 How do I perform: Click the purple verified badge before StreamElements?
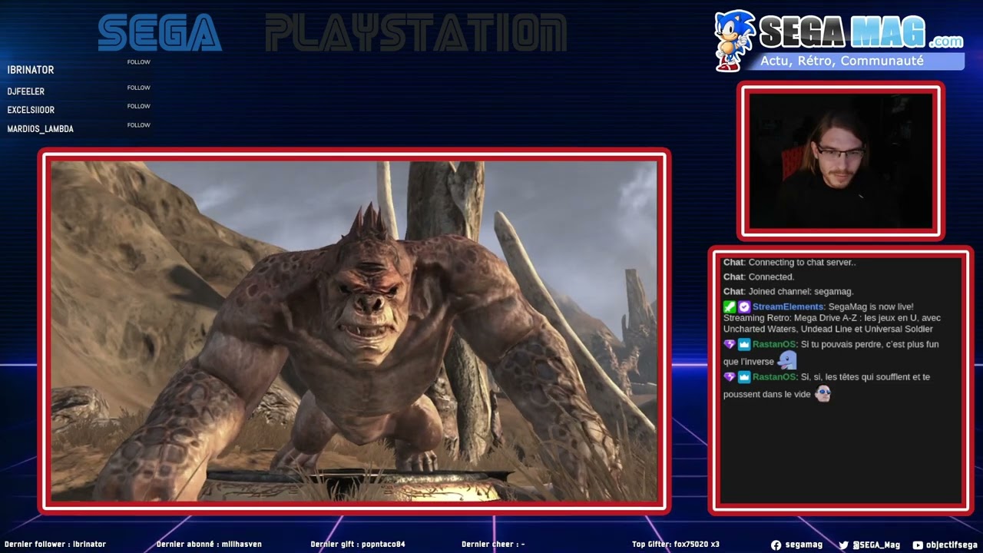click(744, 306)
